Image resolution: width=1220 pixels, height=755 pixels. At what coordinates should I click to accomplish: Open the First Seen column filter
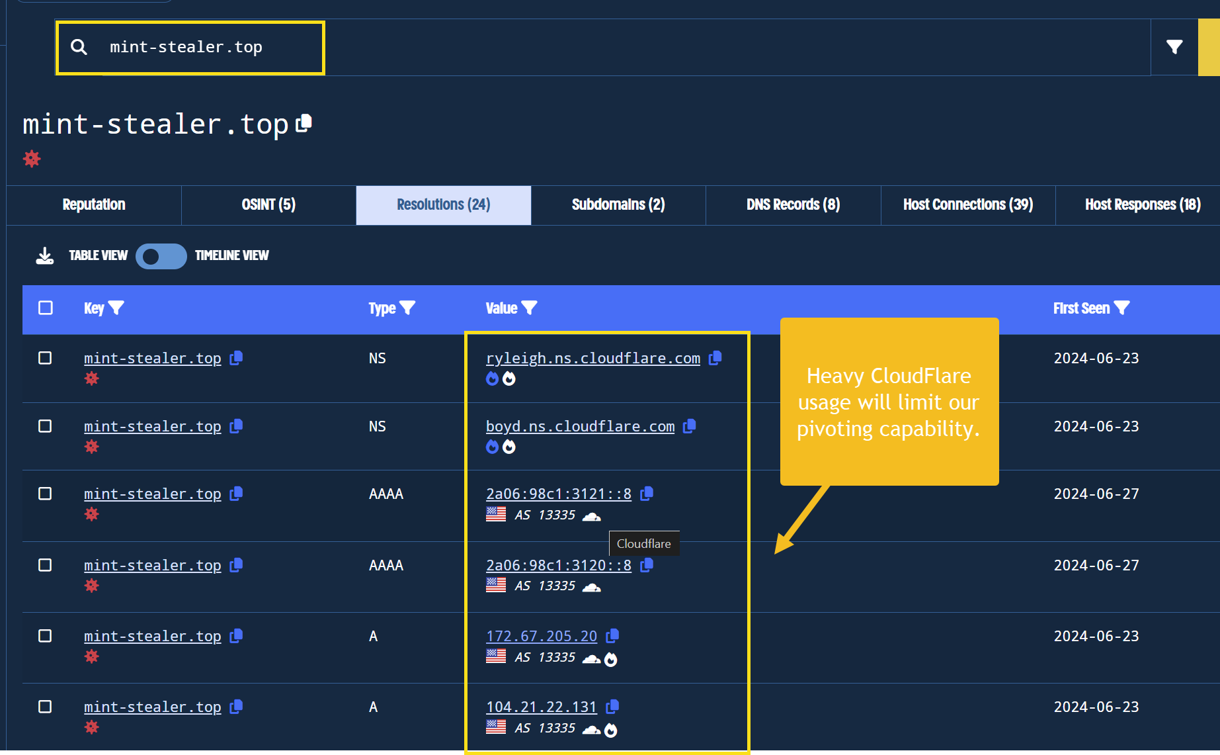tap(1121, 308)
